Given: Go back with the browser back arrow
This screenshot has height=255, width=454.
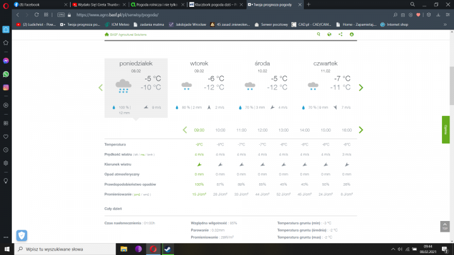Looking at the screenshot, I should tap(18, 14).
